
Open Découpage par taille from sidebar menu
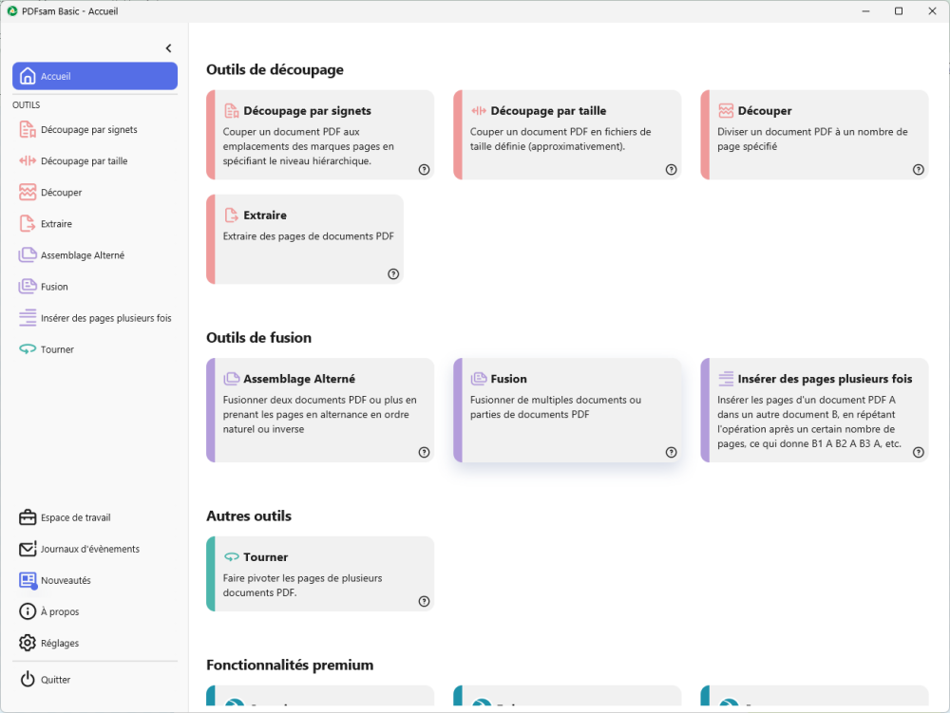pyautogui.click(x=95, y=161)
